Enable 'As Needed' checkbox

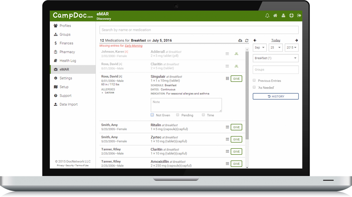(x=254, y=87)
